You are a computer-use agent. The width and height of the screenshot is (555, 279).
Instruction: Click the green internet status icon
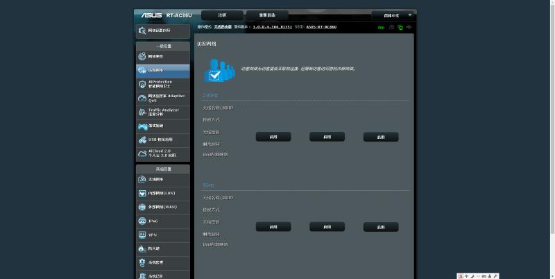tap(400, 27)
